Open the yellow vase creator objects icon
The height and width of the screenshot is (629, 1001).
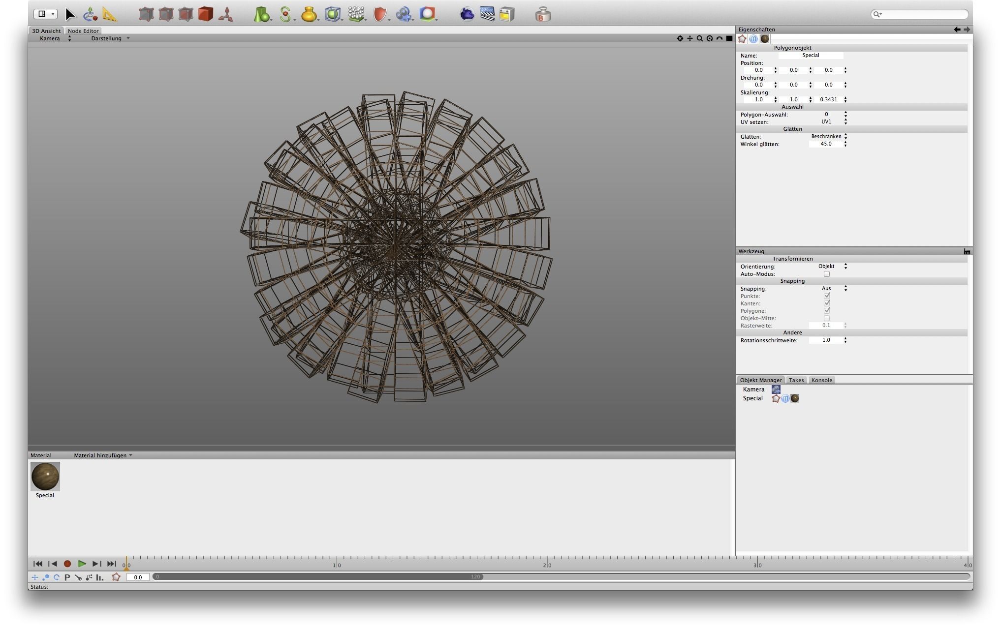(309, 14)
